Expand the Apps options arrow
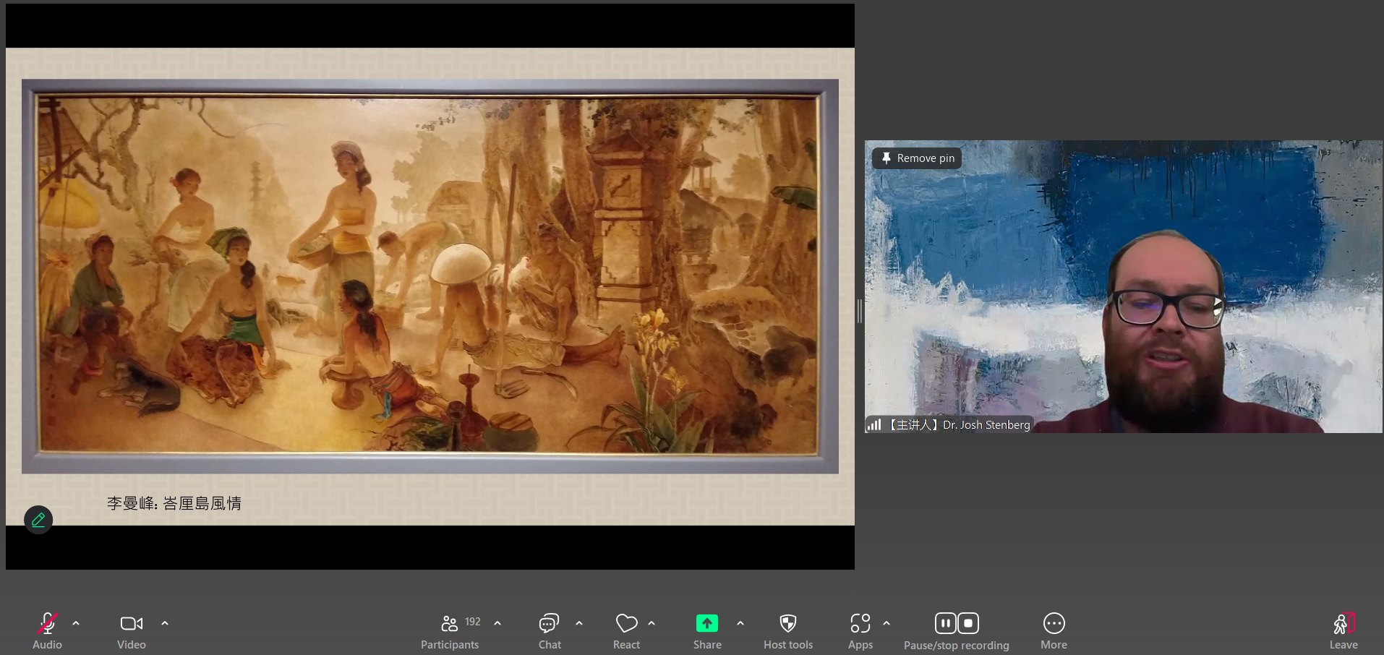 pyautogui.click(x=887, y=623)
